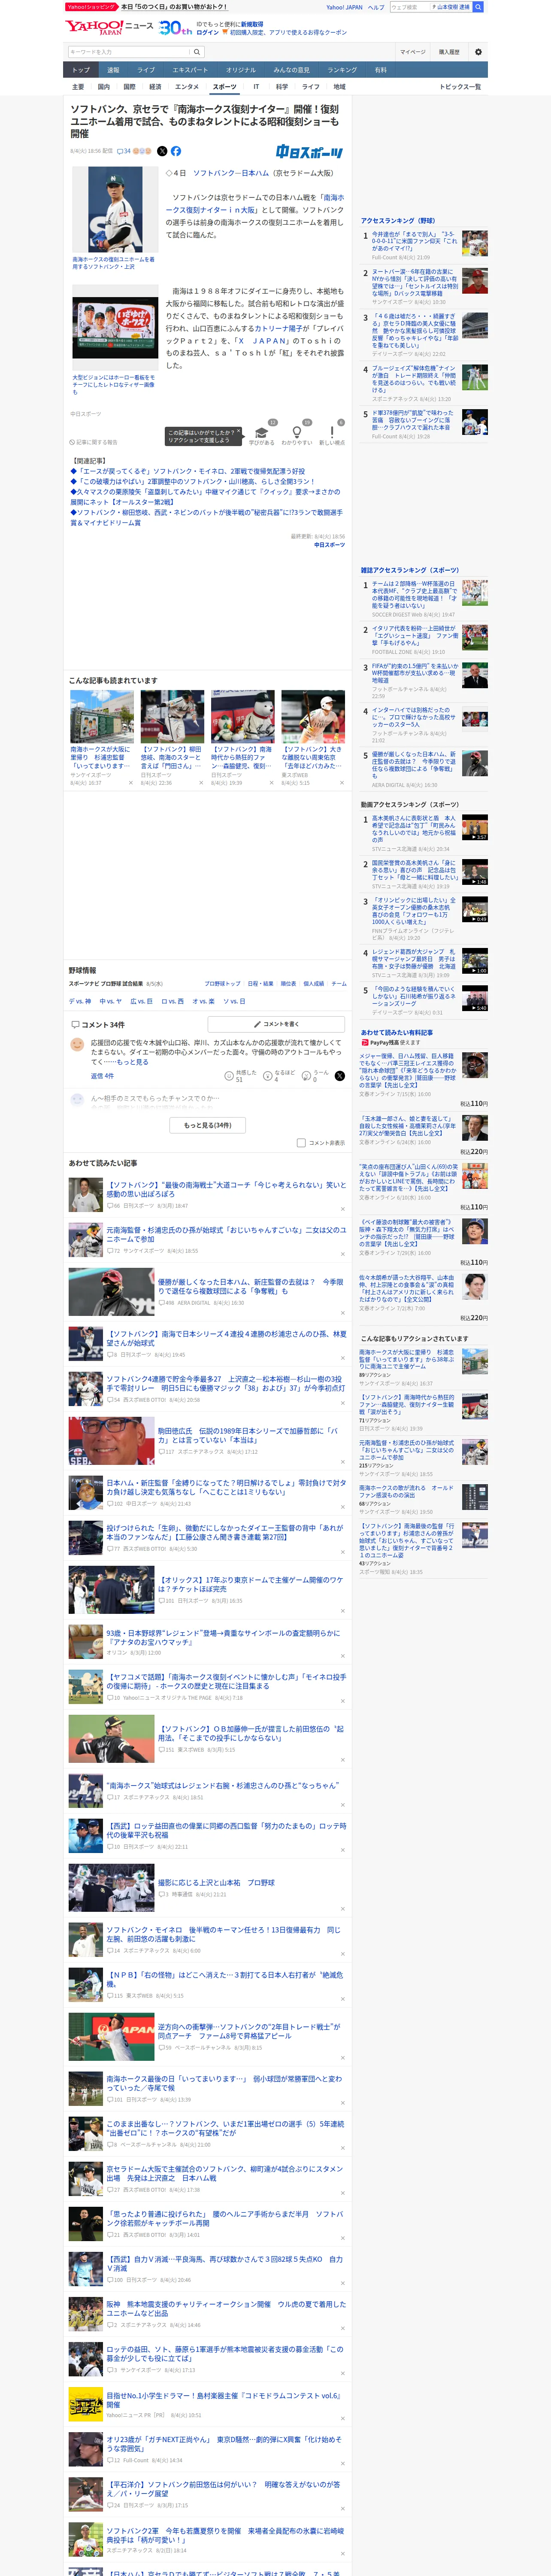Open エキスパート tab
The width and height of the screenshot is (551, 2576).
190,70
